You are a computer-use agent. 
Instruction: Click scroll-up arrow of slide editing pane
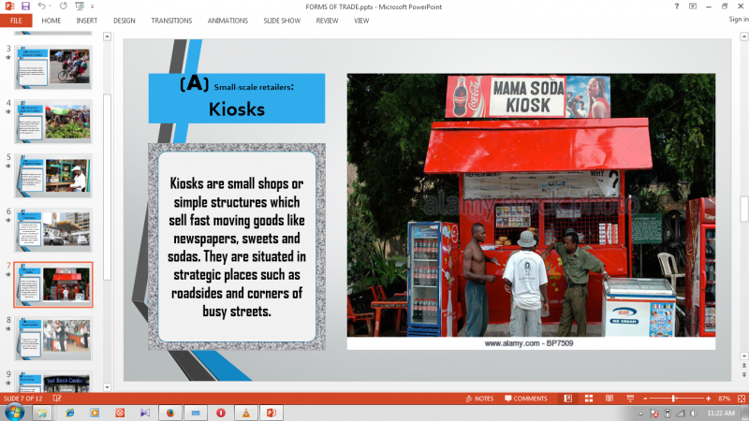coord(743,36)
